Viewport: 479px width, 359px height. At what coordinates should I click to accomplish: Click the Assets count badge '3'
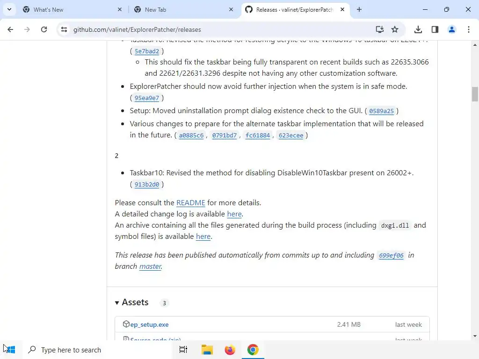coord(164,303)
